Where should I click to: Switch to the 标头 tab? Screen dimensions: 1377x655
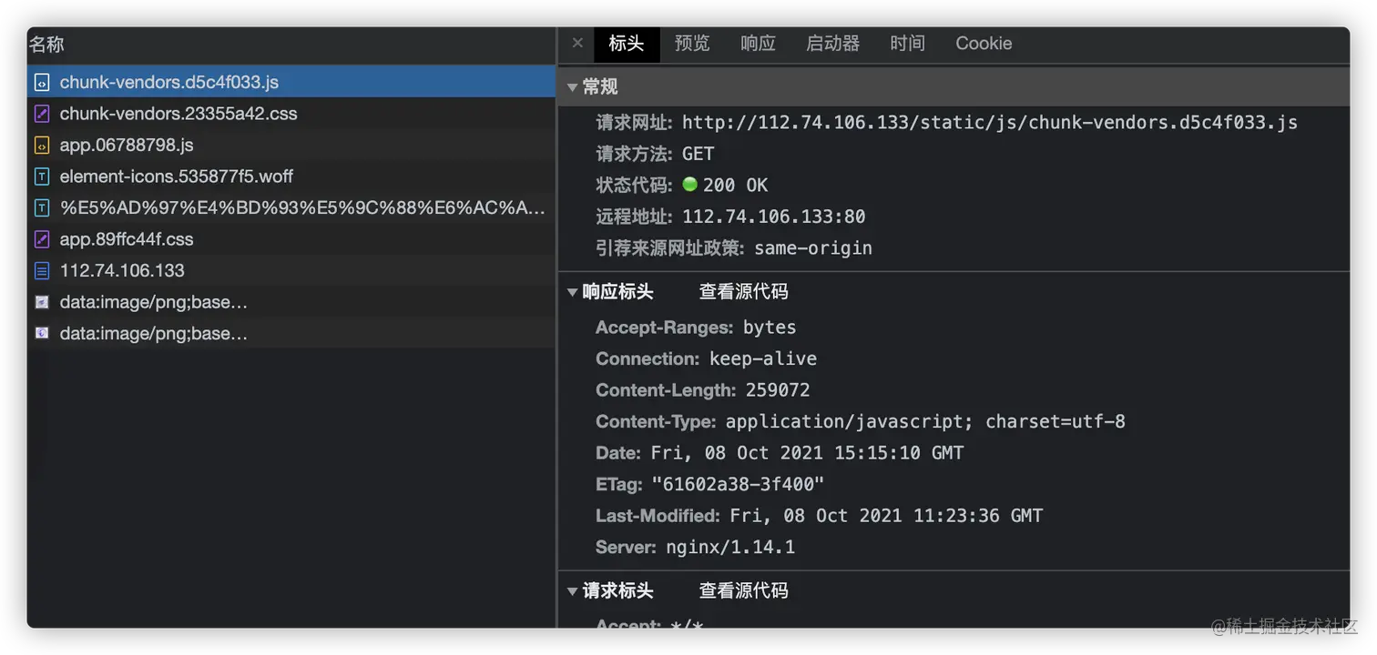[x=627, y=44]
